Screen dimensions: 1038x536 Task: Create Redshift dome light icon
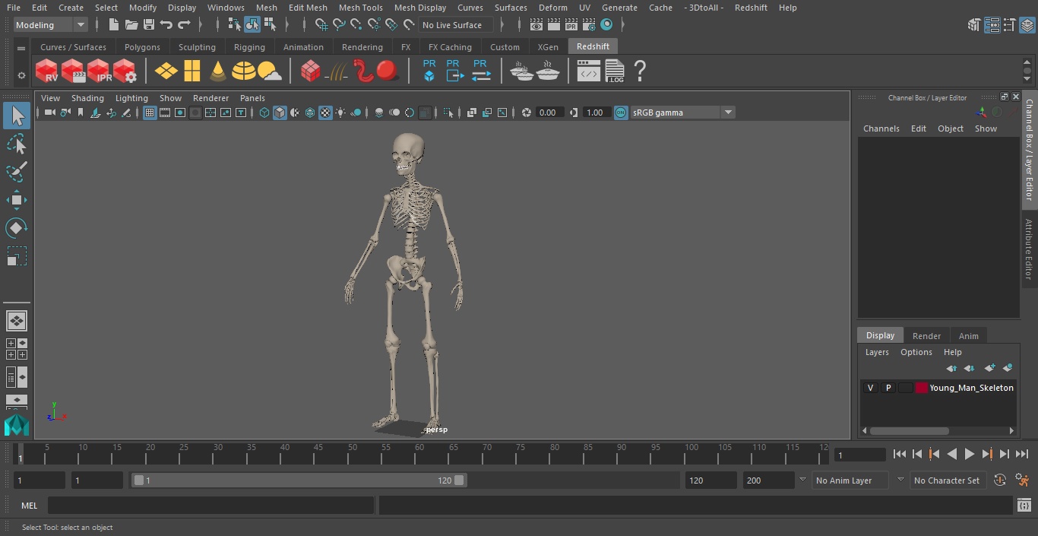pos(244,71)
